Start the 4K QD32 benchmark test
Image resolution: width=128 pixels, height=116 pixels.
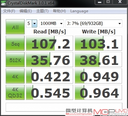(15, 92)
